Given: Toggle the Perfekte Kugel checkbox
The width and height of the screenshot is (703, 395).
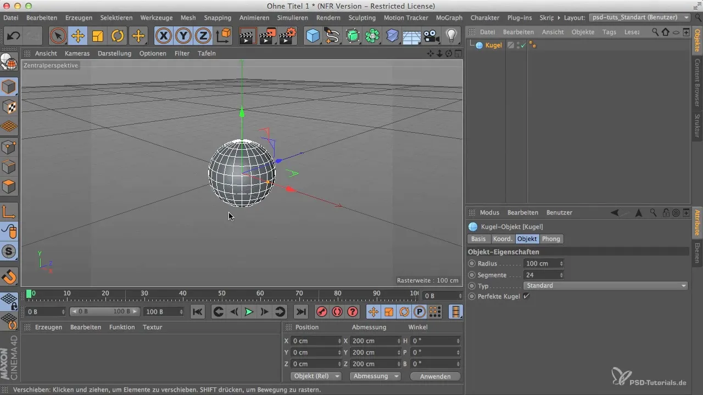Looking at the screenshot, I should [526, 296].
